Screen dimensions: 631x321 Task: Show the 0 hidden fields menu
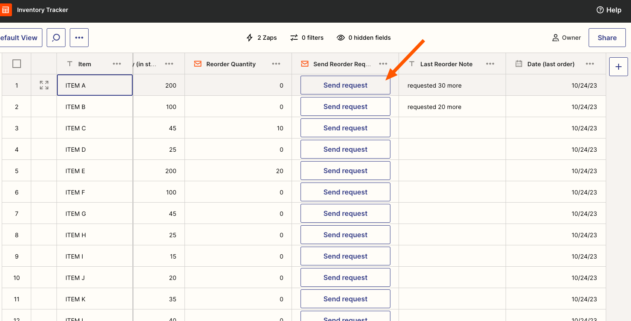tap(363, 38)
